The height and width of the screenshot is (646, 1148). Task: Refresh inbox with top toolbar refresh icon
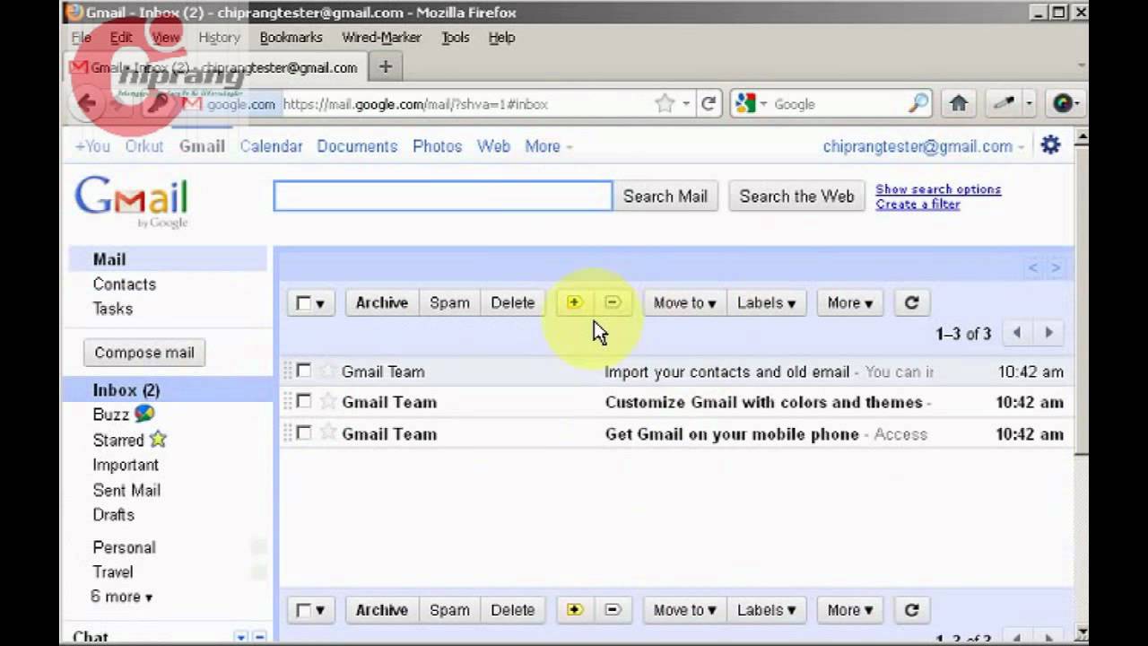[911, 302]
